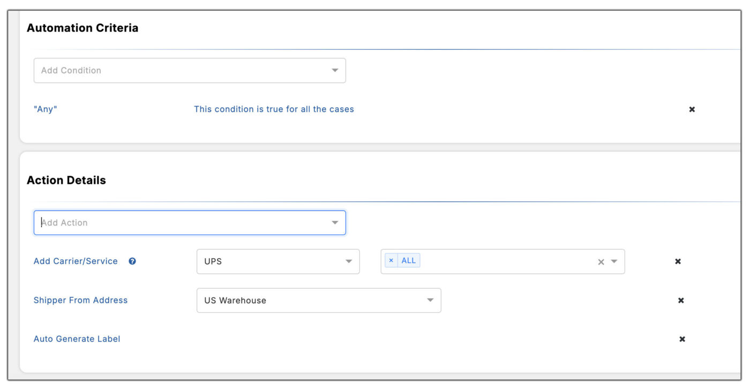This screenshot has height=389, width=750.
Task: Expand the carrier services multiselect
Action: (504, 261)
